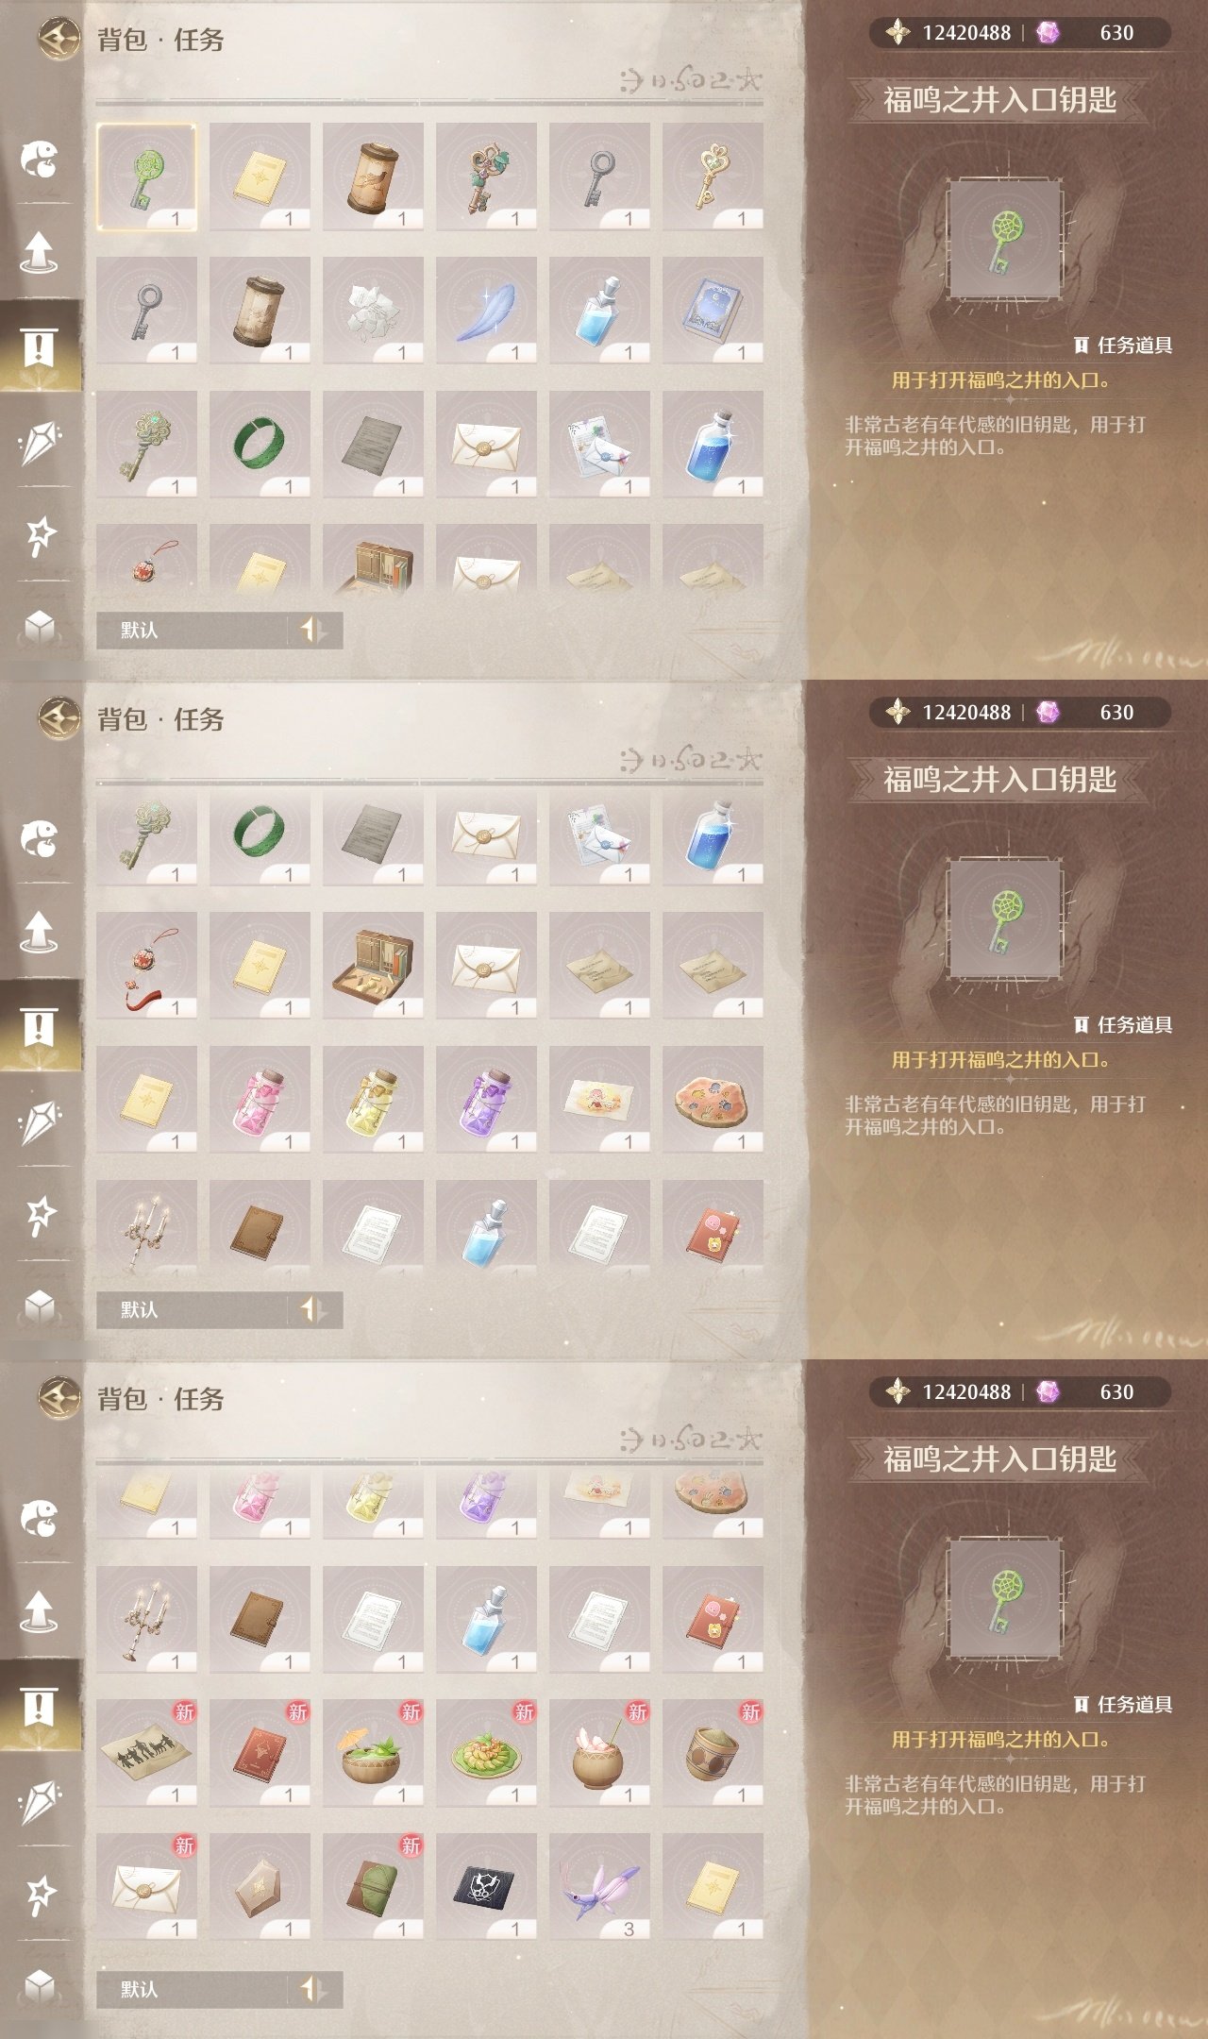Select the silhouette group photo marked 新

(x=146, y=1753)
